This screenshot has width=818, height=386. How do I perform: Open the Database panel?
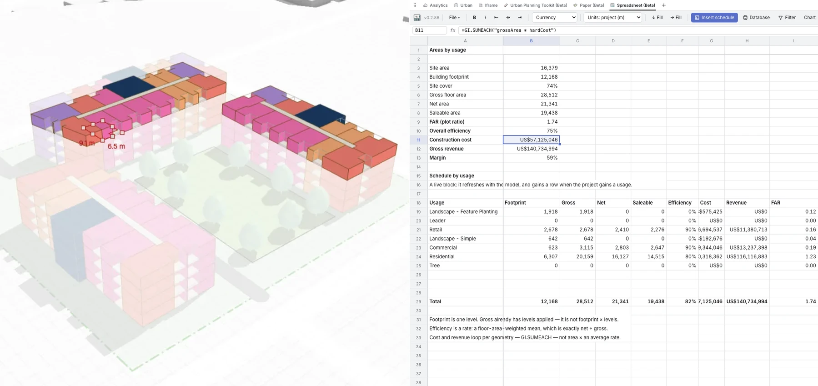756,18
